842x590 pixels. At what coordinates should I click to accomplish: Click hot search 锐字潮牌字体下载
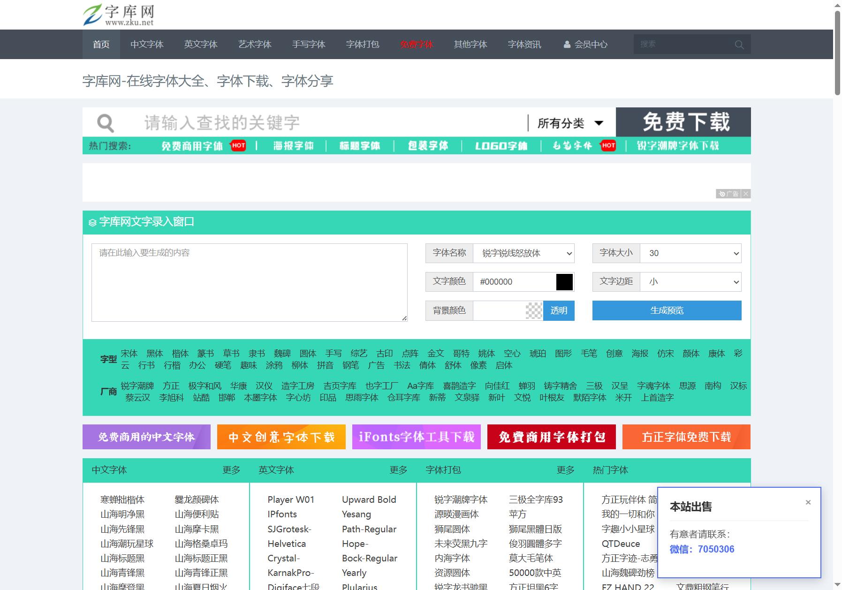click(677, 146)
